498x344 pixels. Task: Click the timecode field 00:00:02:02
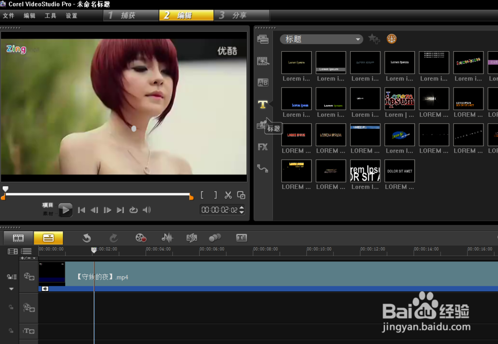pyautogui.click(x=220, y=210)
